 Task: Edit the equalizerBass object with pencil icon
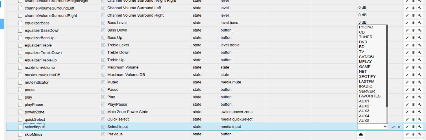(407, 23)
